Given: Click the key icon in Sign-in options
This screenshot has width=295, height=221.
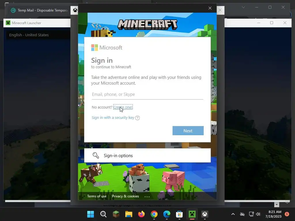Looking at the screenshot, I should click(96, 155).
